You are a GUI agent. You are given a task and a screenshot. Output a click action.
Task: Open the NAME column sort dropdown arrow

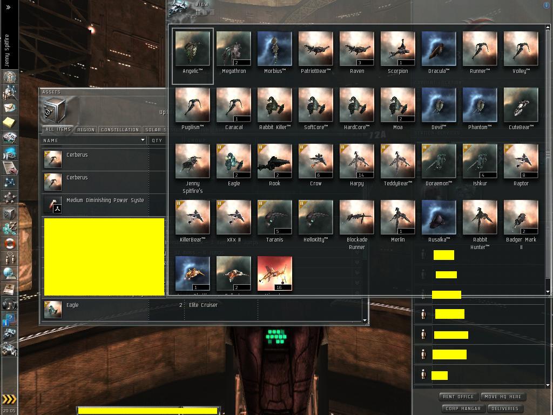tap(143, 140)
